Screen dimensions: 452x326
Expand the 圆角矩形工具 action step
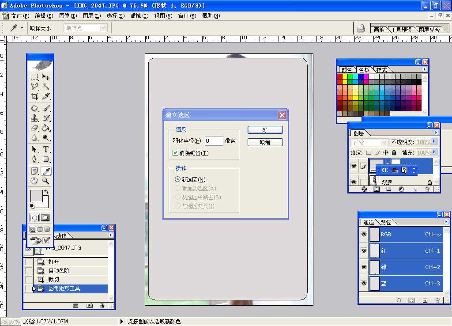click(34, 288)
